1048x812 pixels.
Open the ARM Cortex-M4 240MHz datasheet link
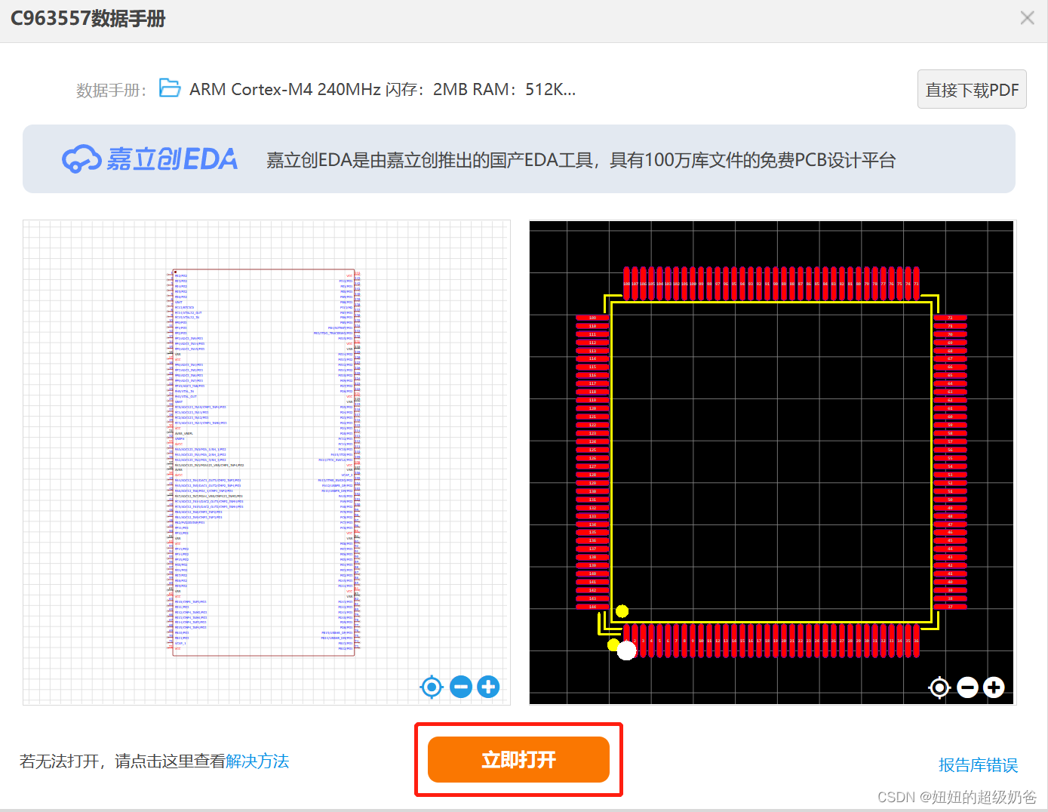pyautogui.click(x=383, y=89)
